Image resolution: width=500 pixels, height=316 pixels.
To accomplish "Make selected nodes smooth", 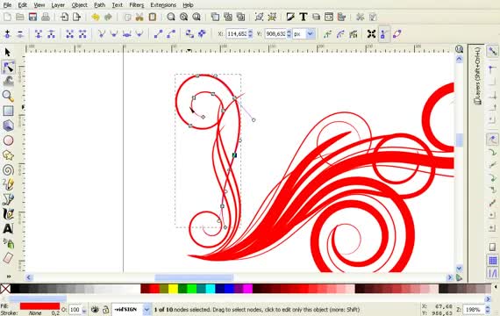I will (x=114, y=34).
